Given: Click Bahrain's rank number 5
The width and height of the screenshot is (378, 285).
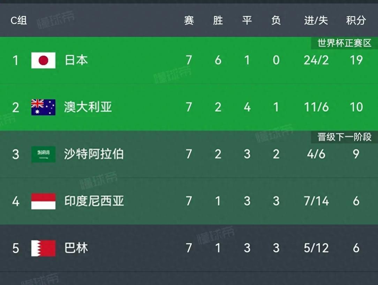Looking at the screenshot, I should (x=16, y=248).
